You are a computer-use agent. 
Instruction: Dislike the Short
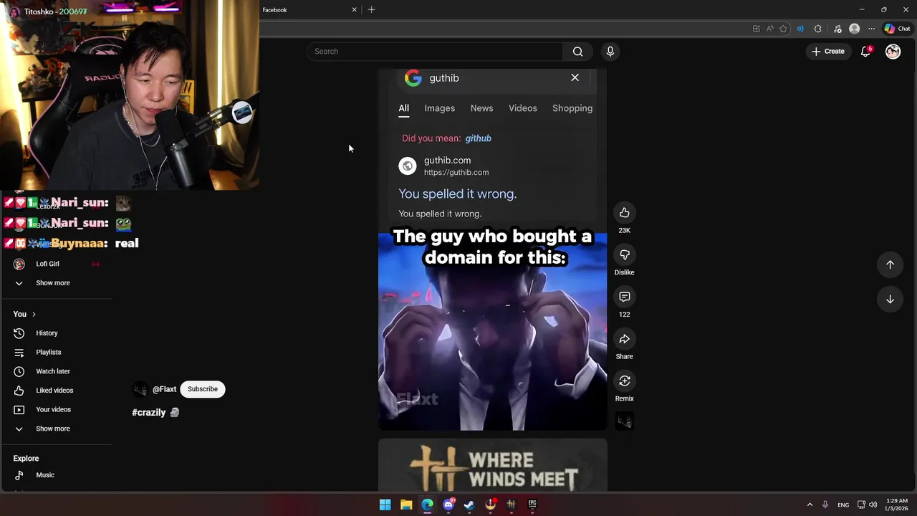pyautogui.click(x=625, y=255)
